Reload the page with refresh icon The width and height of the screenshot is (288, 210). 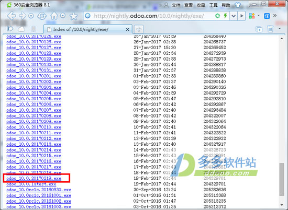point(42,16)
